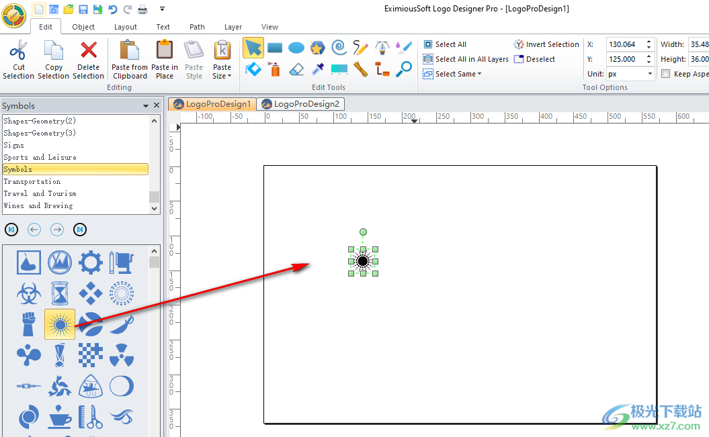The width and height of the screenshot is (709, 437).
Task: Click the Invert Selection button
Action: (546, 44)
